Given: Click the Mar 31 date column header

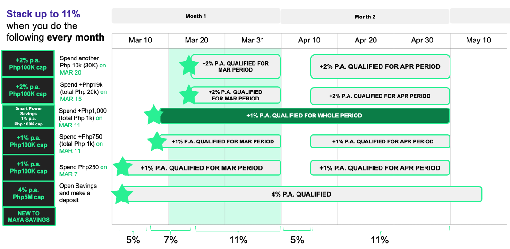Looking at the screenshot, I should pos(253,40).
